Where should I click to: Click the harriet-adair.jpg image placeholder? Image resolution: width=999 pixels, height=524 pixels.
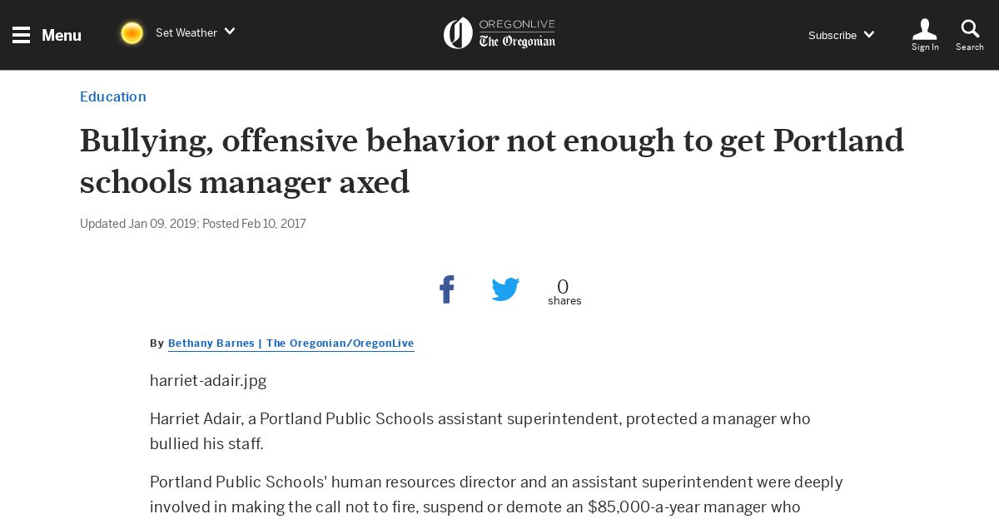pyautogui.click(x=208, y=381)
